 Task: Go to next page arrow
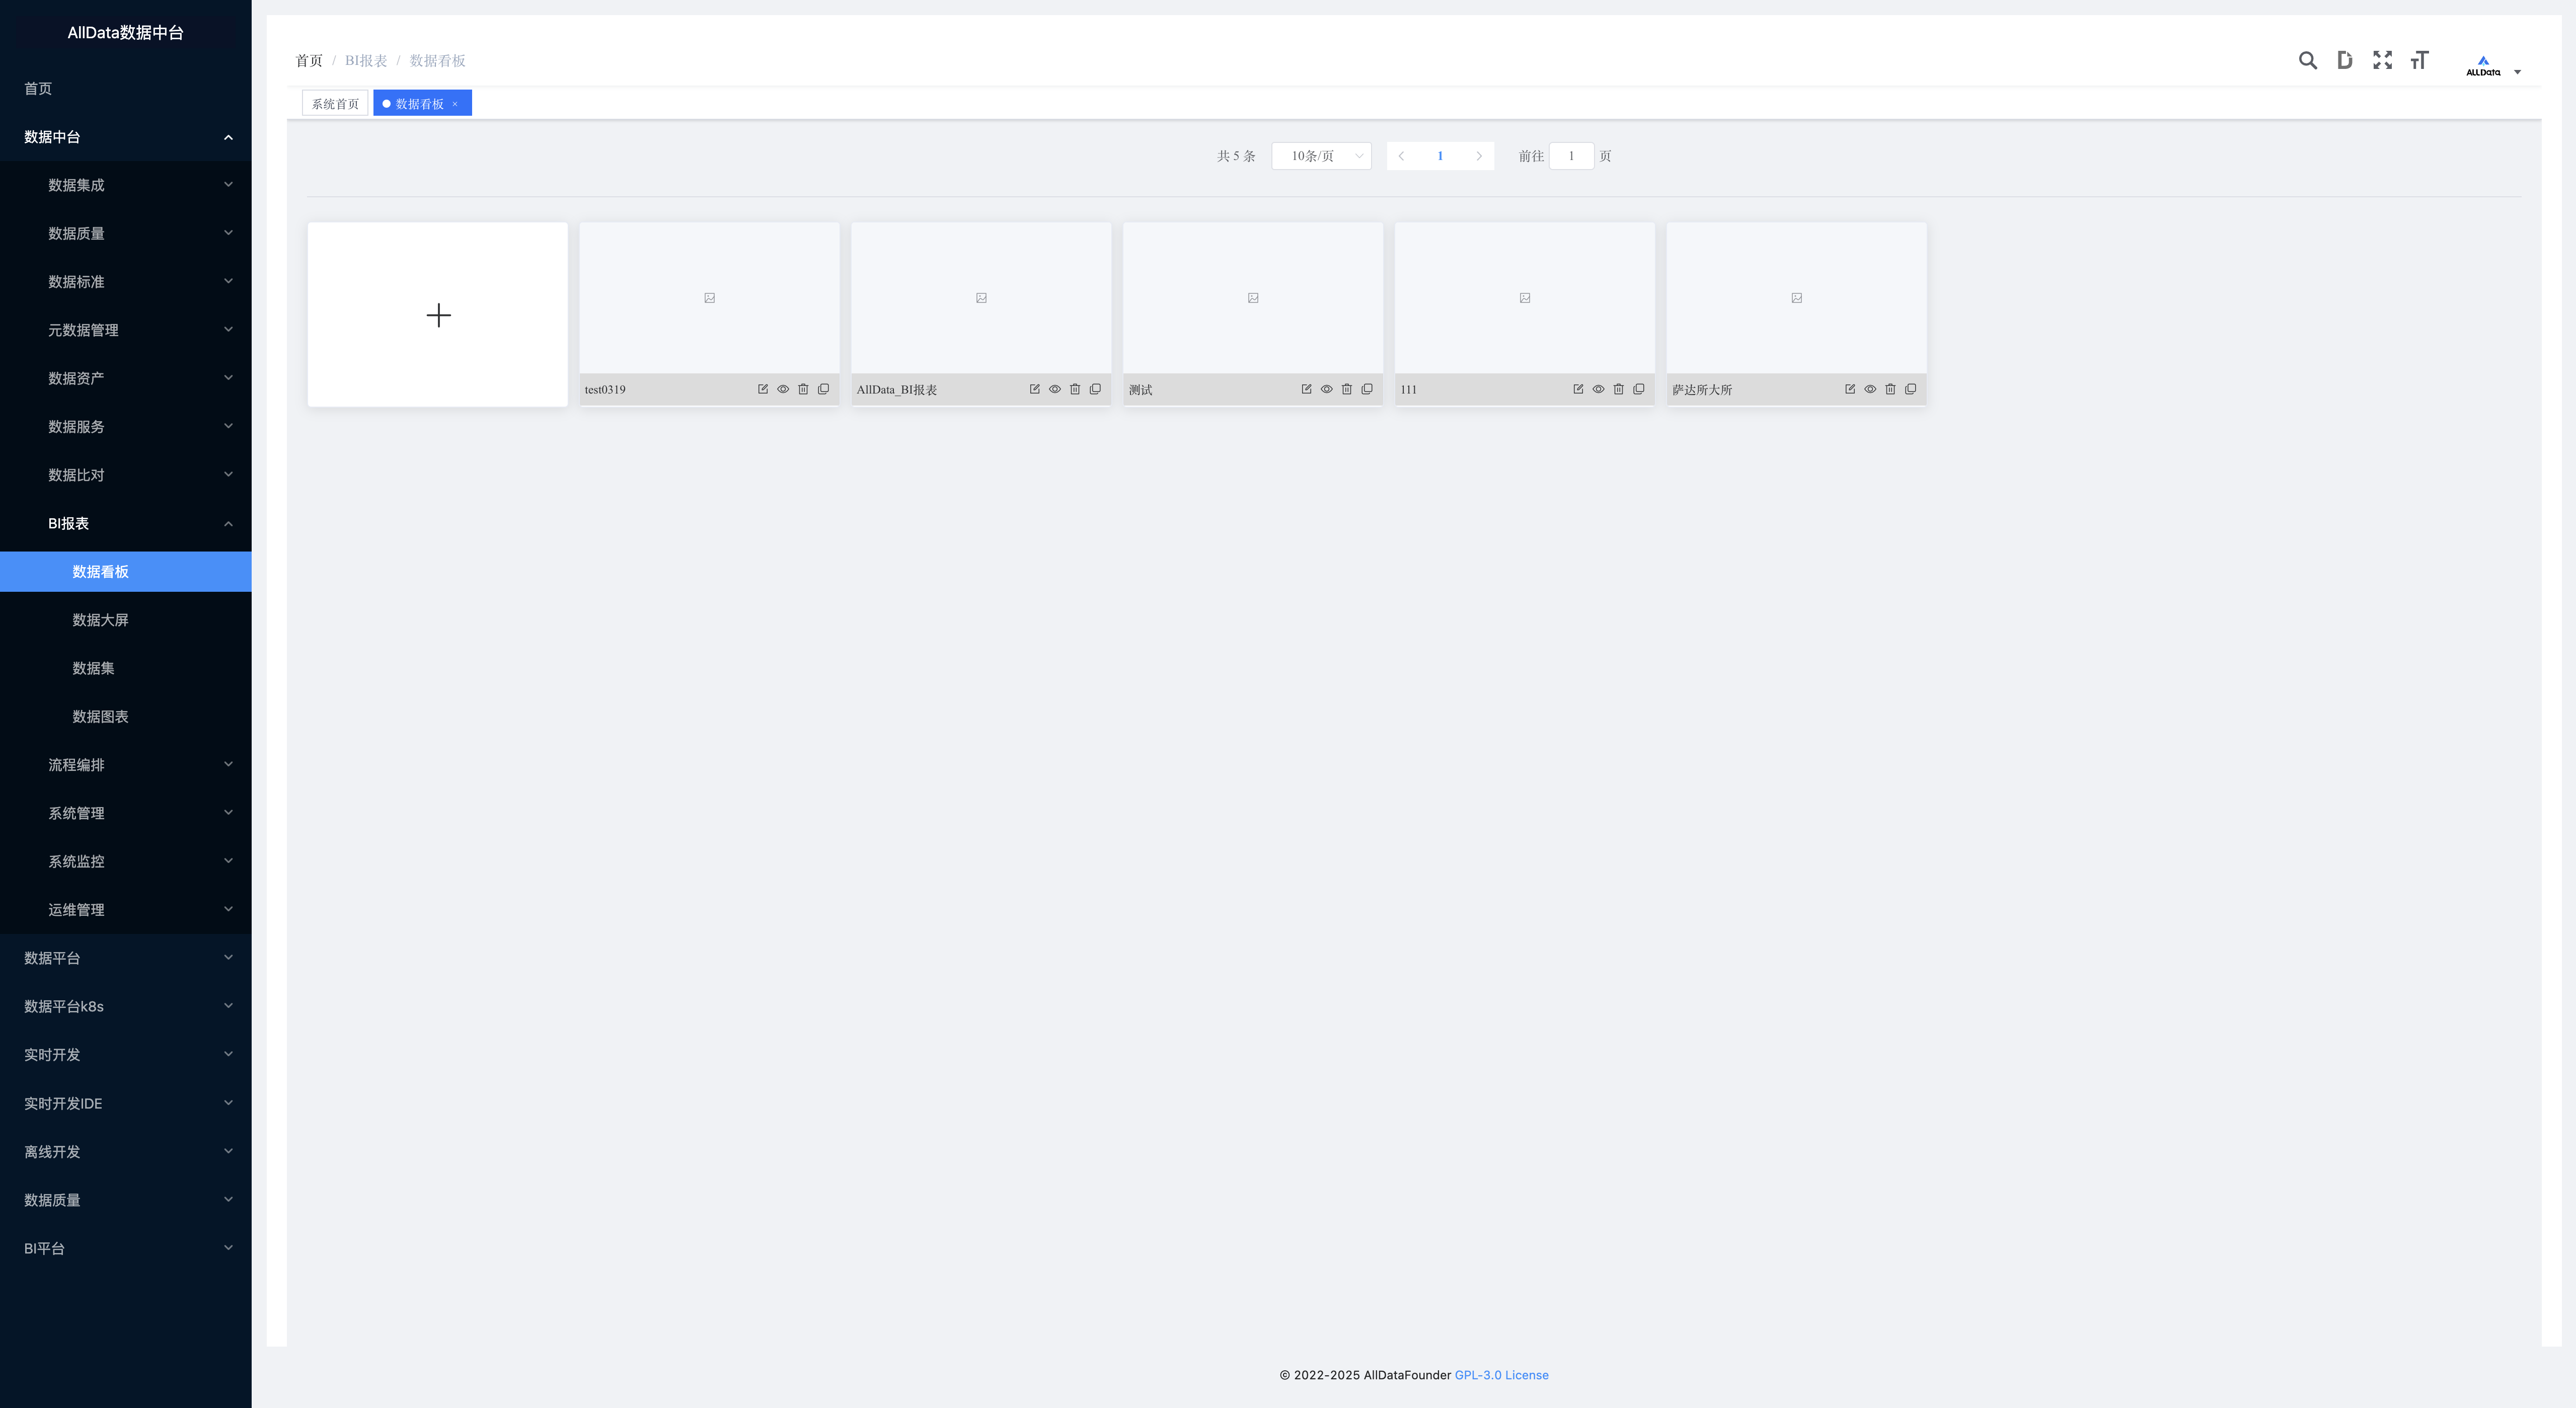(x=1479, y=156)
